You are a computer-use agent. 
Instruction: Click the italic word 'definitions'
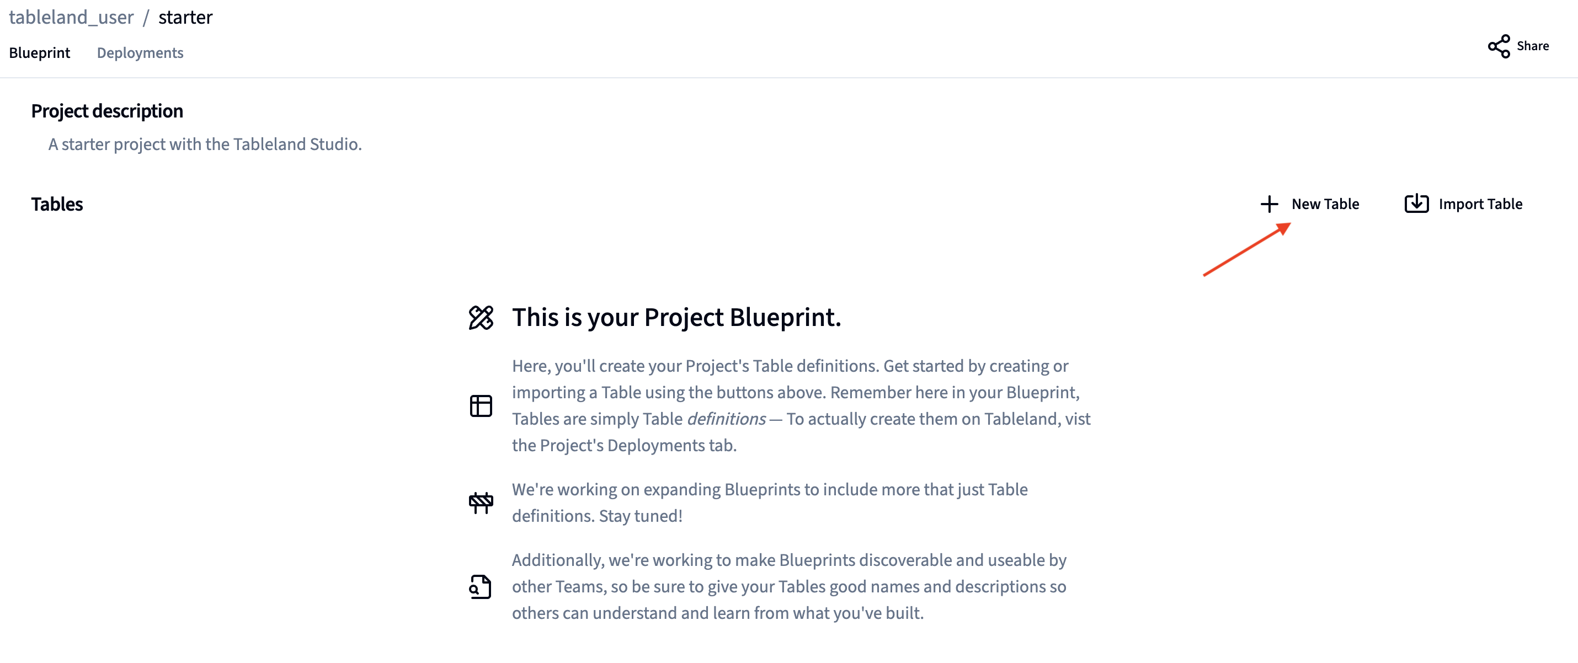click(726, 419)
